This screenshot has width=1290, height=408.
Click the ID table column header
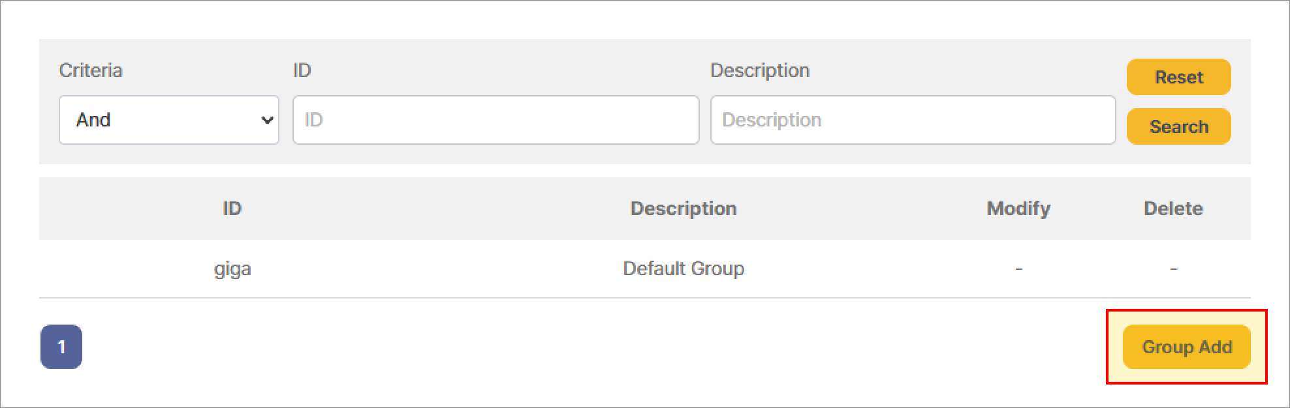pos(232,209)
